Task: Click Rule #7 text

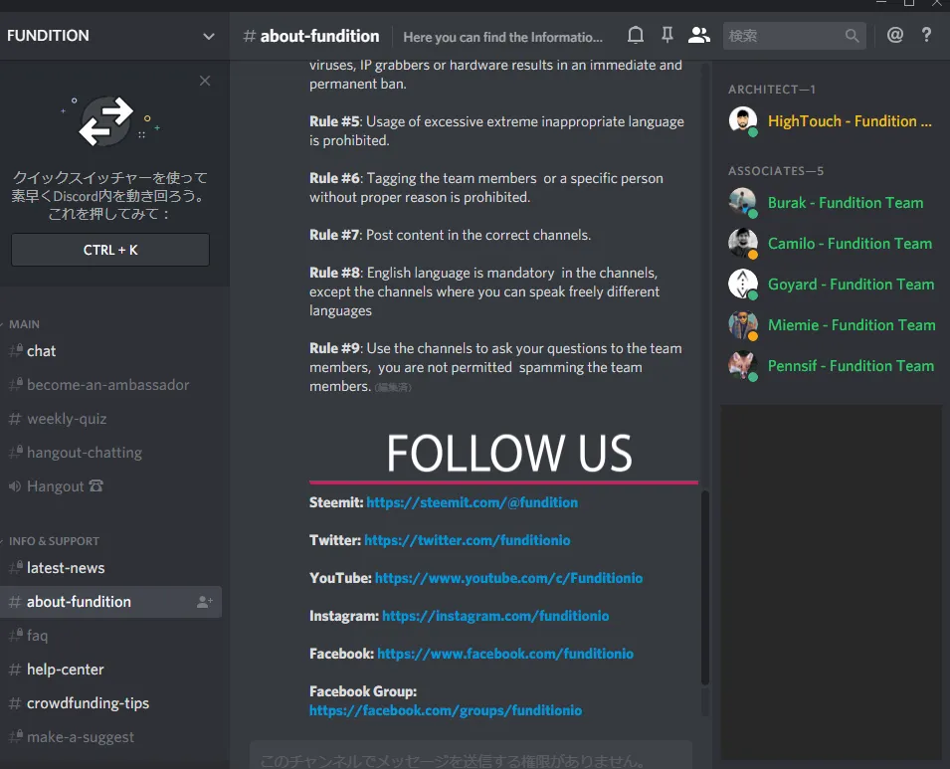Action: (x=451, y=235)
